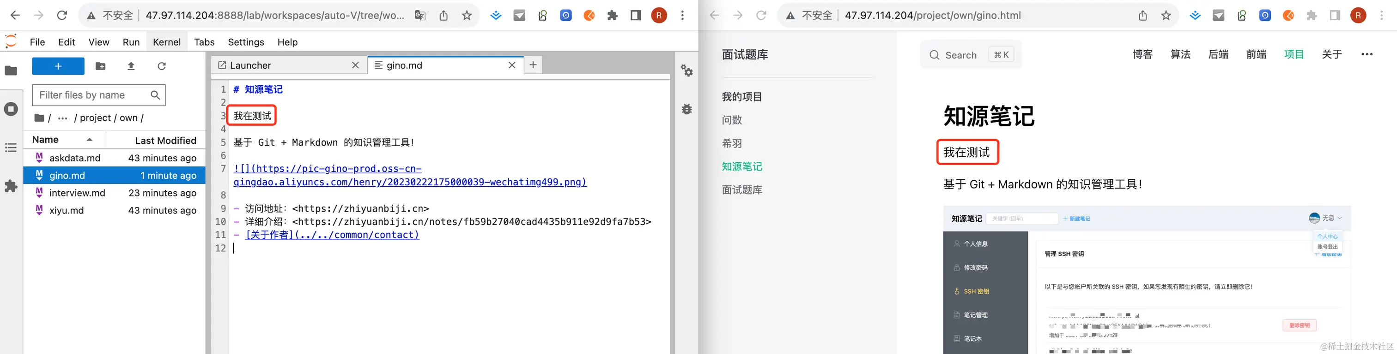1397x354 pixels.
Task: Click the translate page icon in address bar
Action: tap(420, 15)
